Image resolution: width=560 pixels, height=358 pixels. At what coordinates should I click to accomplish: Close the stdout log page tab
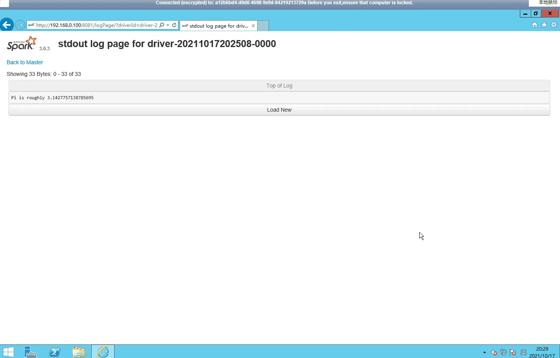(253, 26)
